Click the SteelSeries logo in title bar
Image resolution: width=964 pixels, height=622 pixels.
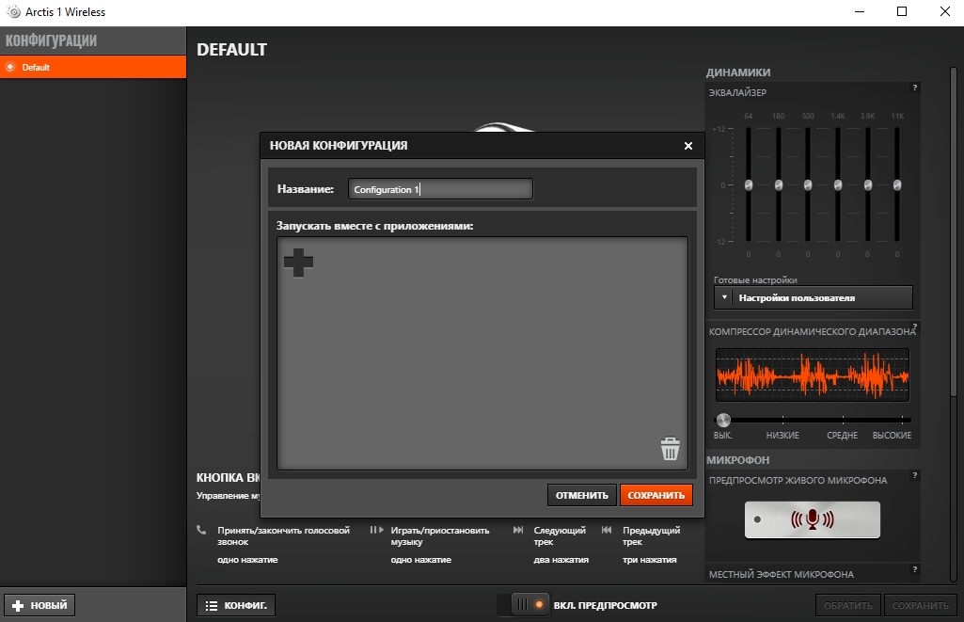click(13, 11)
